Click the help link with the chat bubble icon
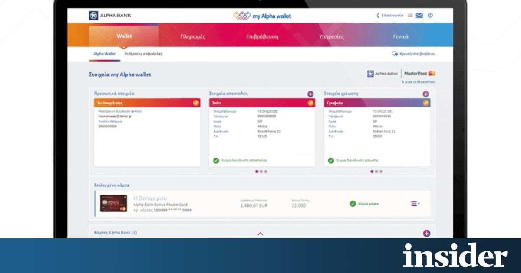The image size is (521, 273). [413, 54]
